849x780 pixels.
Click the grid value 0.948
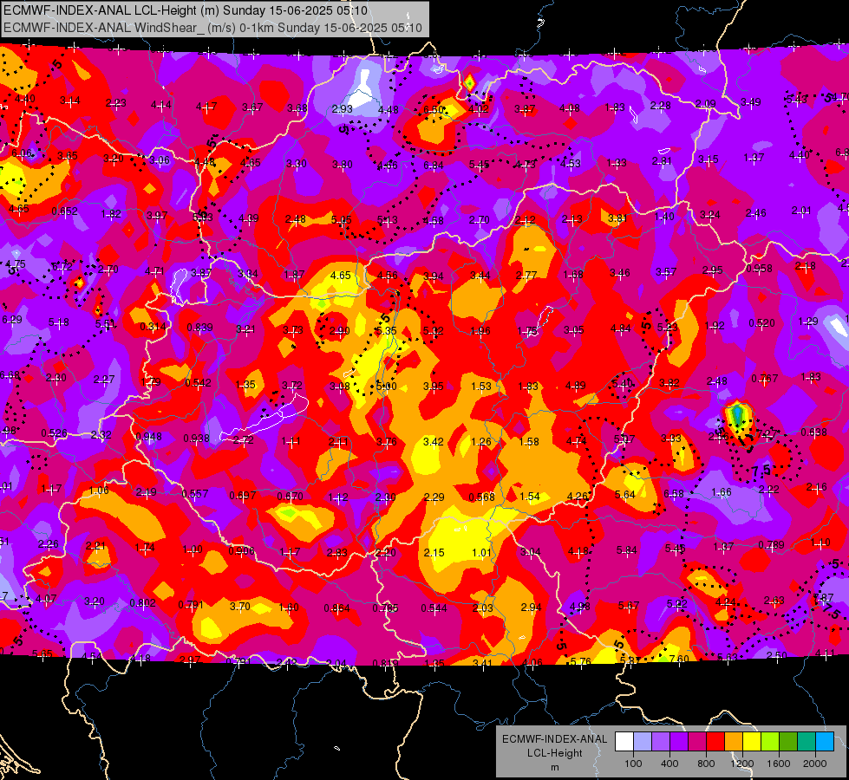coord(148,437)
